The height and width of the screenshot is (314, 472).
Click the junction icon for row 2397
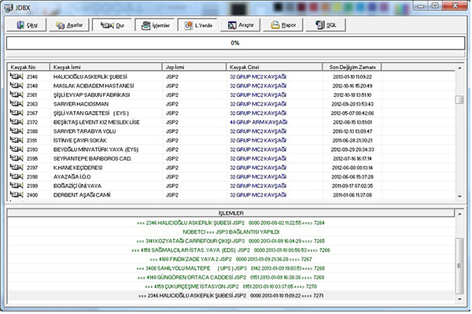coord(17,167)
